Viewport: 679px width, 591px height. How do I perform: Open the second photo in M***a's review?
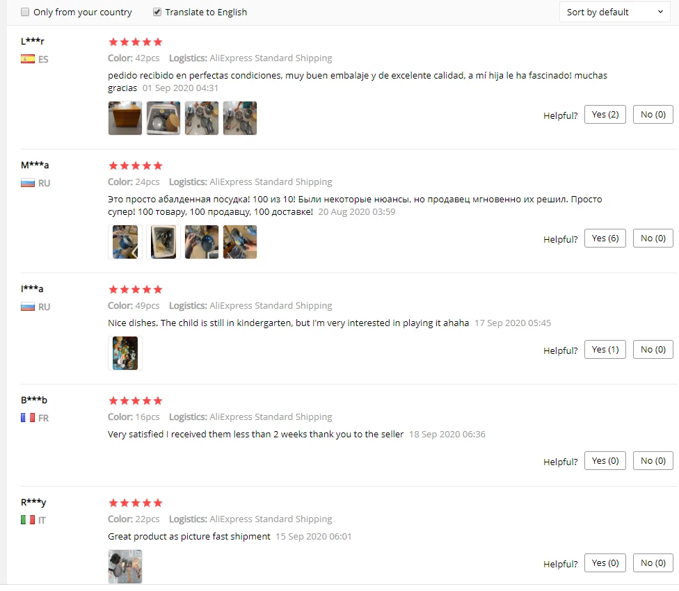[163, 242]
